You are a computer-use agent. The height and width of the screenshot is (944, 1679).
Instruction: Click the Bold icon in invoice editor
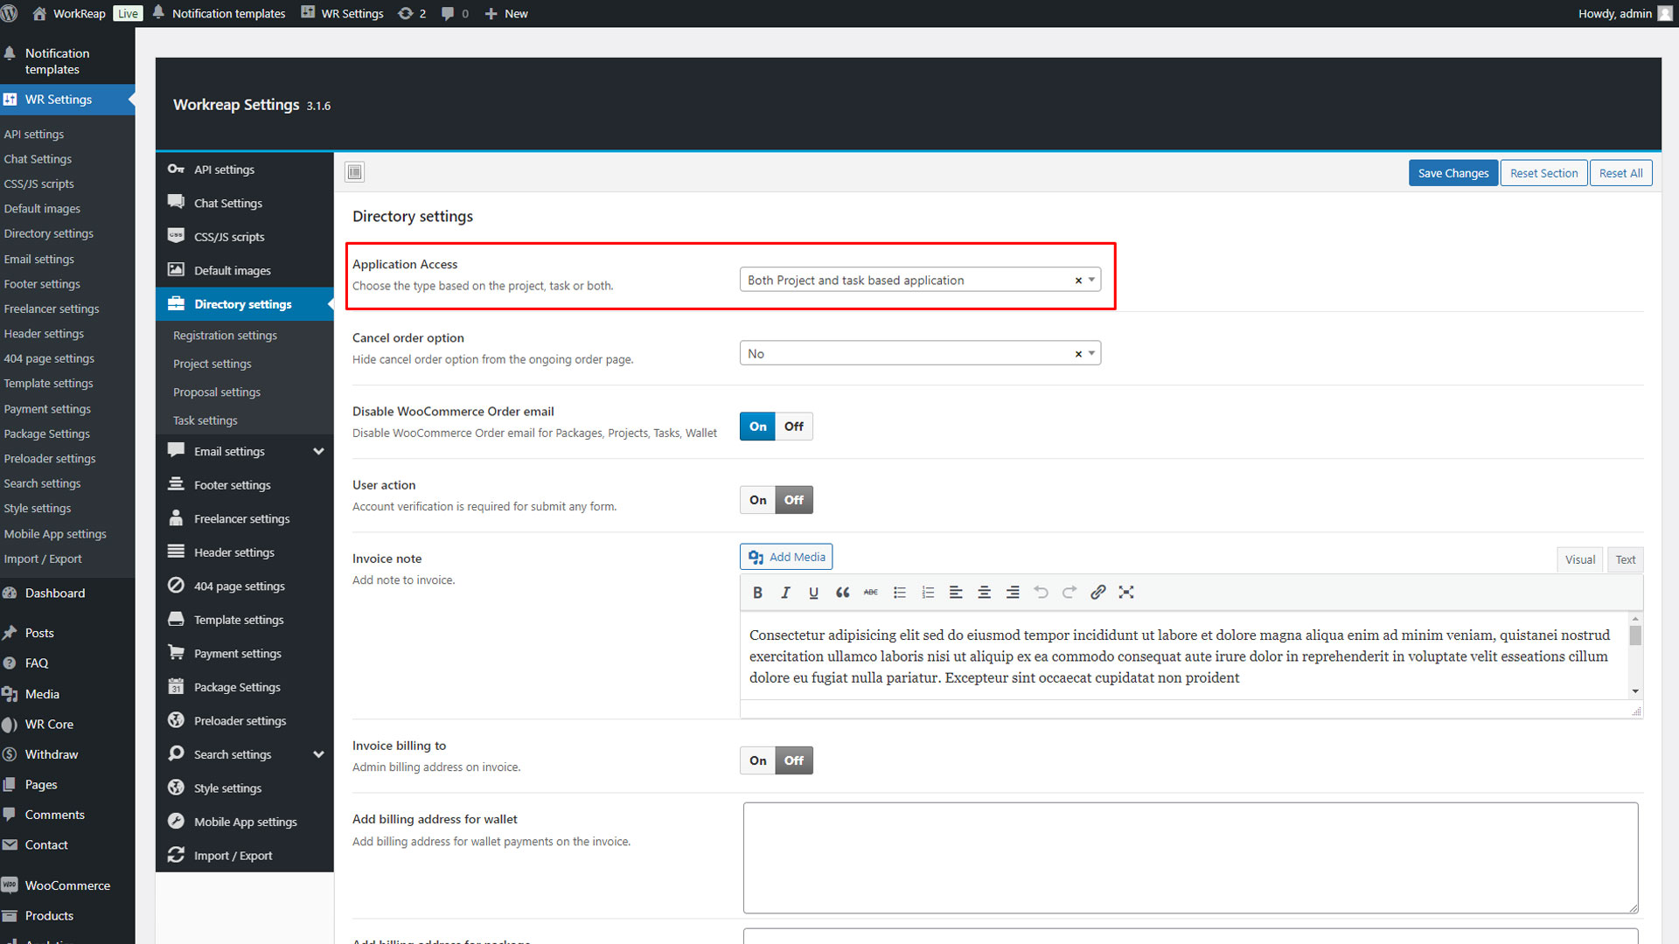757,593
